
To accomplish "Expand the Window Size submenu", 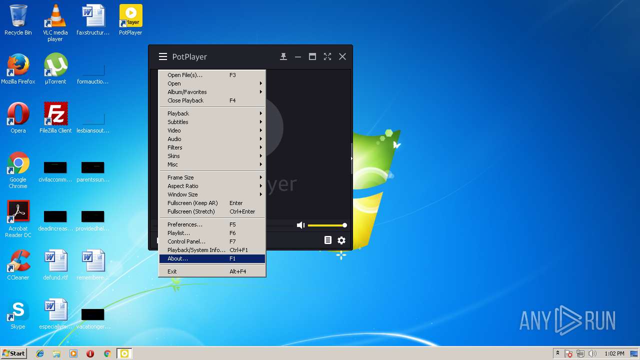I will (x=212, y=194).
